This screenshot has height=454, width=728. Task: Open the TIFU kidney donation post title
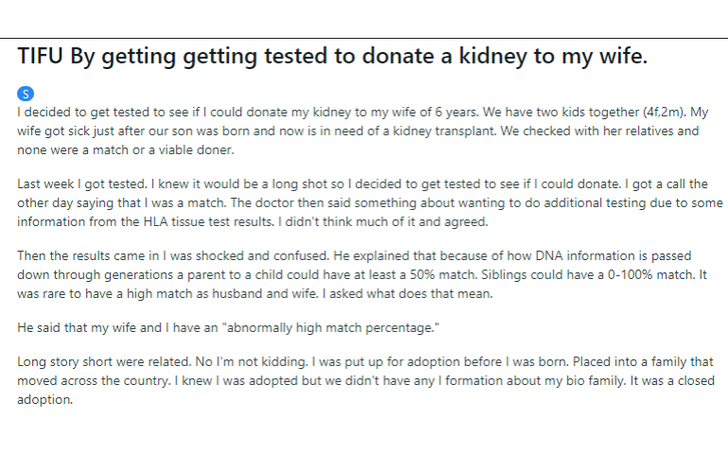point(332,56)
